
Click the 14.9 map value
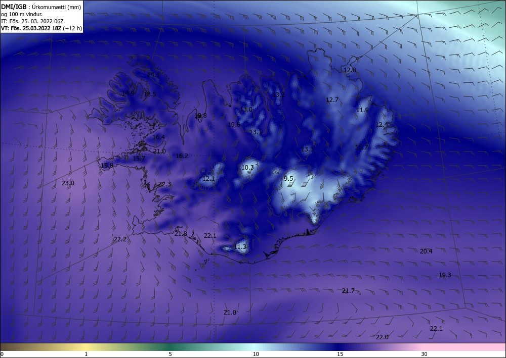pos(128,93)
